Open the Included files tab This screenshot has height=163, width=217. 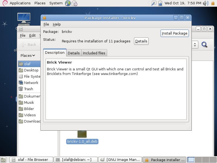coord(94,53)
